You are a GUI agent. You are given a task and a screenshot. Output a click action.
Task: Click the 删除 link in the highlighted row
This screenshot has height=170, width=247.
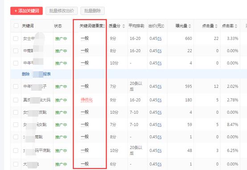[26, 74]
